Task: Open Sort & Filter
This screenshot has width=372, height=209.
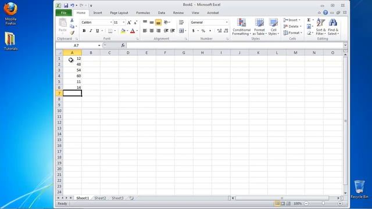Action: (321, 27)
